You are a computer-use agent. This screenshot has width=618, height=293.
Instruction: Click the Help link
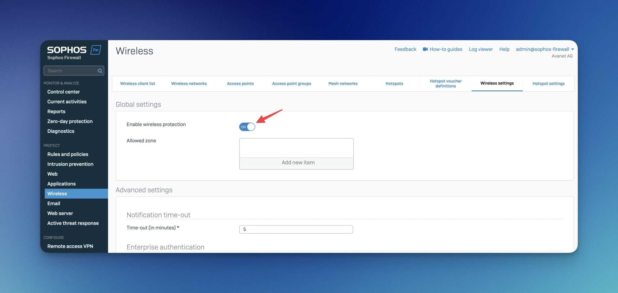click(x=504, y=49)
